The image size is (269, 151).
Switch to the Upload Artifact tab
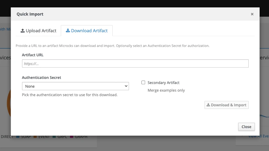point(38,31)
